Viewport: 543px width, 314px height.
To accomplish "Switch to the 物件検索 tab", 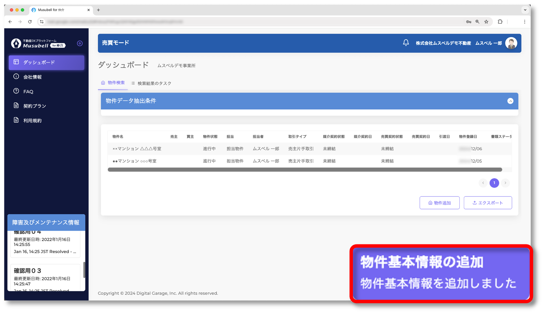I will tap(113, 83).
